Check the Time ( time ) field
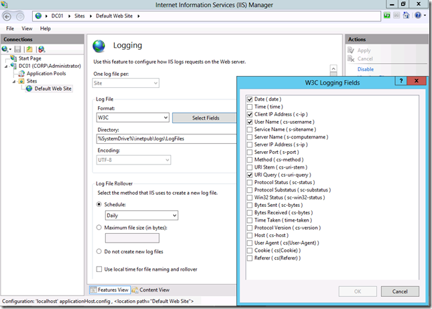Image resolution: width=432 pixels, height=309 pixels. 250,107
